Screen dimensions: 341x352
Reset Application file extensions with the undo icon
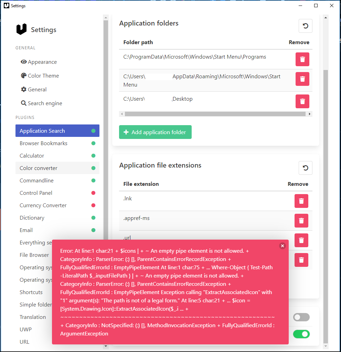click(x=305, y=168)
